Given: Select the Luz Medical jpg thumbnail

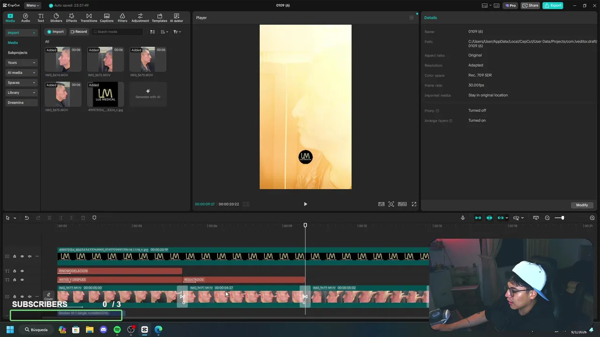Looking at the screenshot, I should 105,94.
